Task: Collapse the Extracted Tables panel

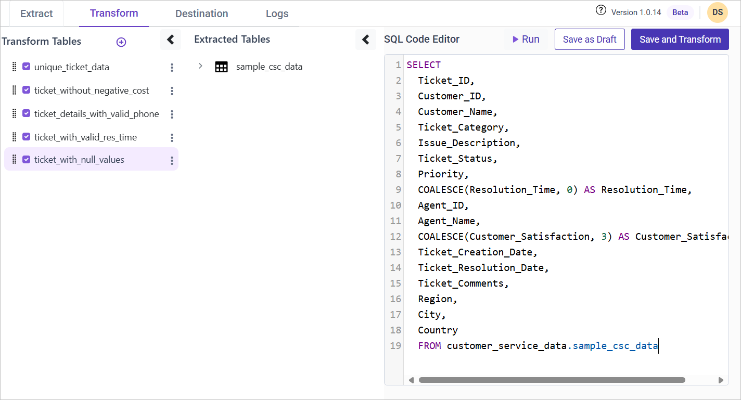Action: pos(365,40)
